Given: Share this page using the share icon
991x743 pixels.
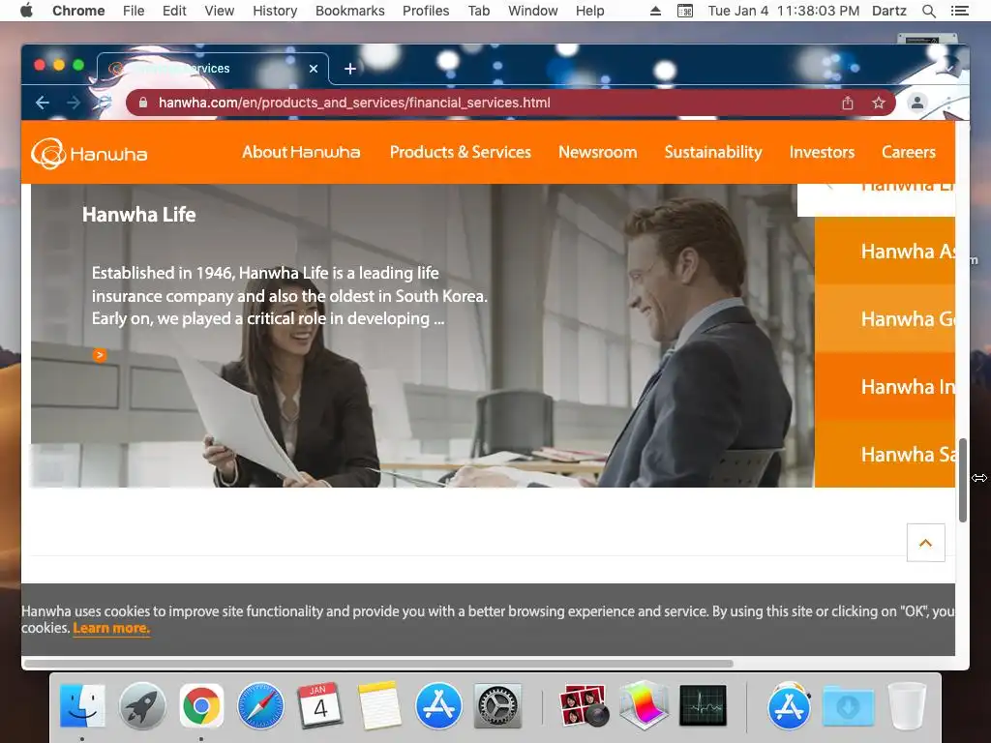Looking at the screenshot, I should tap(848, 103).
